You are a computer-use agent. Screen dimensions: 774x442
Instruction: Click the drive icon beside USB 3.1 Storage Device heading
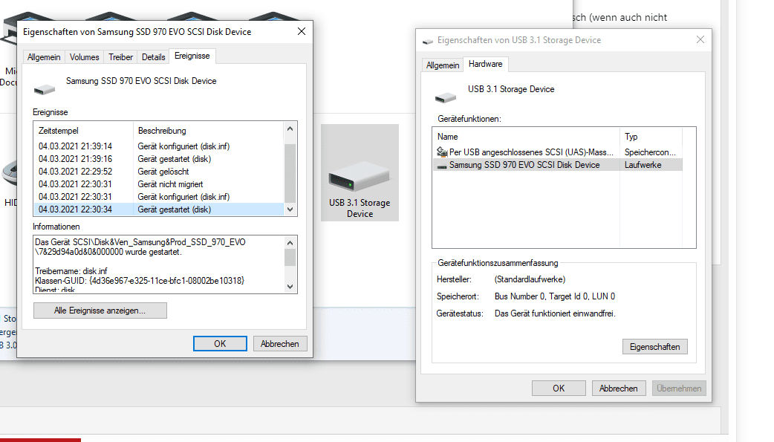[x=445, y=98]
